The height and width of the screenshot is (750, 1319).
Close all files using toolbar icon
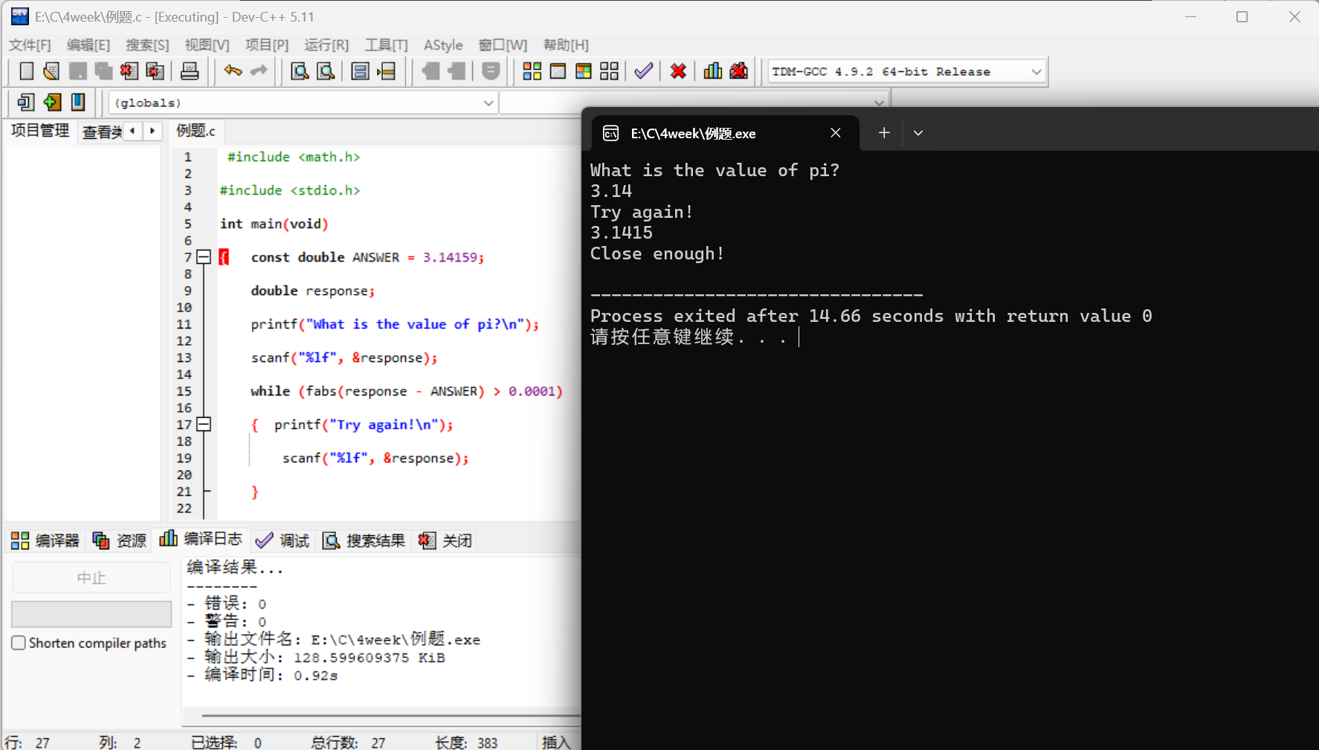point(155,71)
